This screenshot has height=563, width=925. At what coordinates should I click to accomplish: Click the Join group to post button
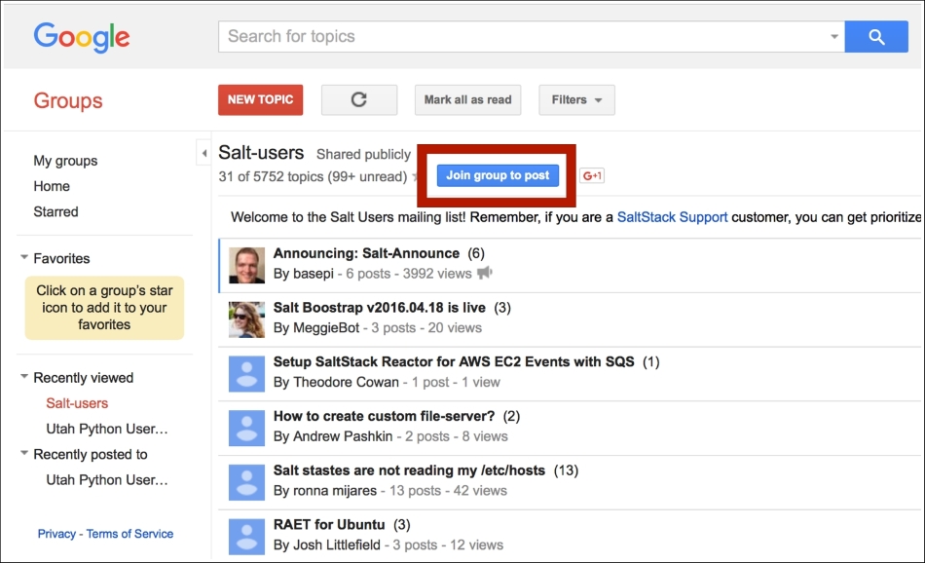coord(498,175)
